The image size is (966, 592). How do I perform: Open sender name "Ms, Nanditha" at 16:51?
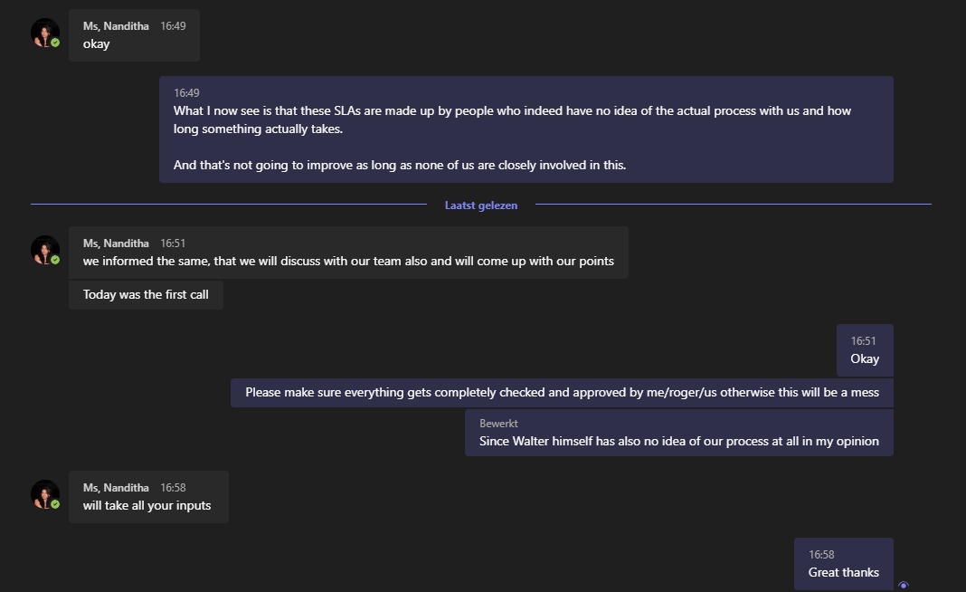click(x=116, y=243)
